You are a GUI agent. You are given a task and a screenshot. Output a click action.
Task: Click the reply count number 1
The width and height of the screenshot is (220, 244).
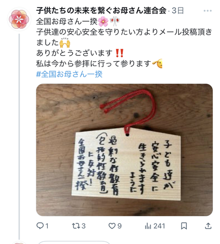pyautogui.click(x=47, y=226)
